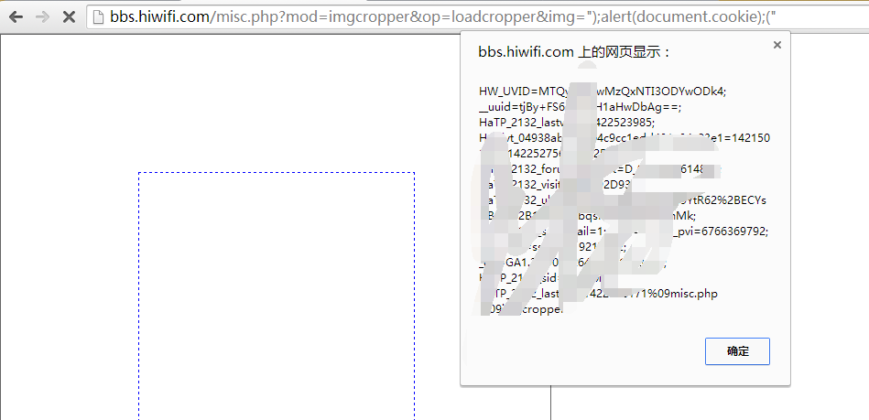Click the browser forward arrow

pyautogui.click(x=43, y=17)
